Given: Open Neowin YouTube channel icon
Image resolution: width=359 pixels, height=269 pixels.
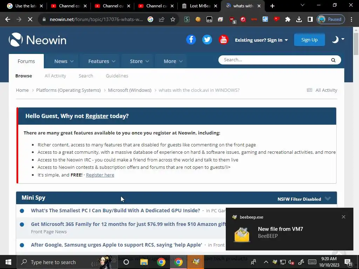Looking at the screenshot, I should [x=223, y=40].
